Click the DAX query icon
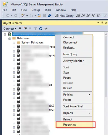This screenshot has height=135, width=108. [x=99, y=16]
